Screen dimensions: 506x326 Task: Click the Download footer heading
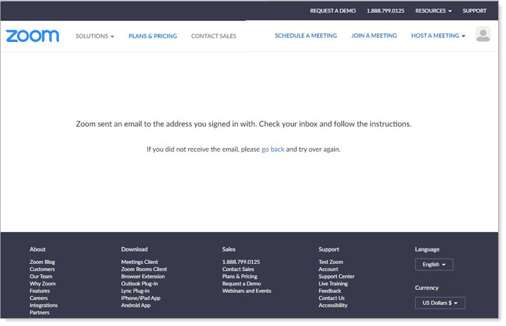[134, 250]
